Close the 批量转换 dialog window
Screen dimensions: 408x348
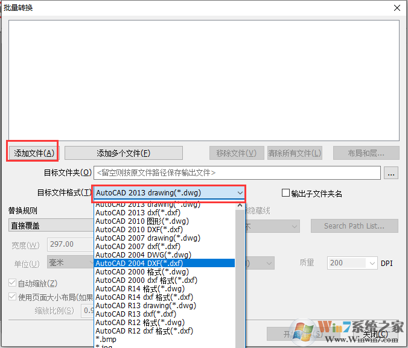pos(397,8)
